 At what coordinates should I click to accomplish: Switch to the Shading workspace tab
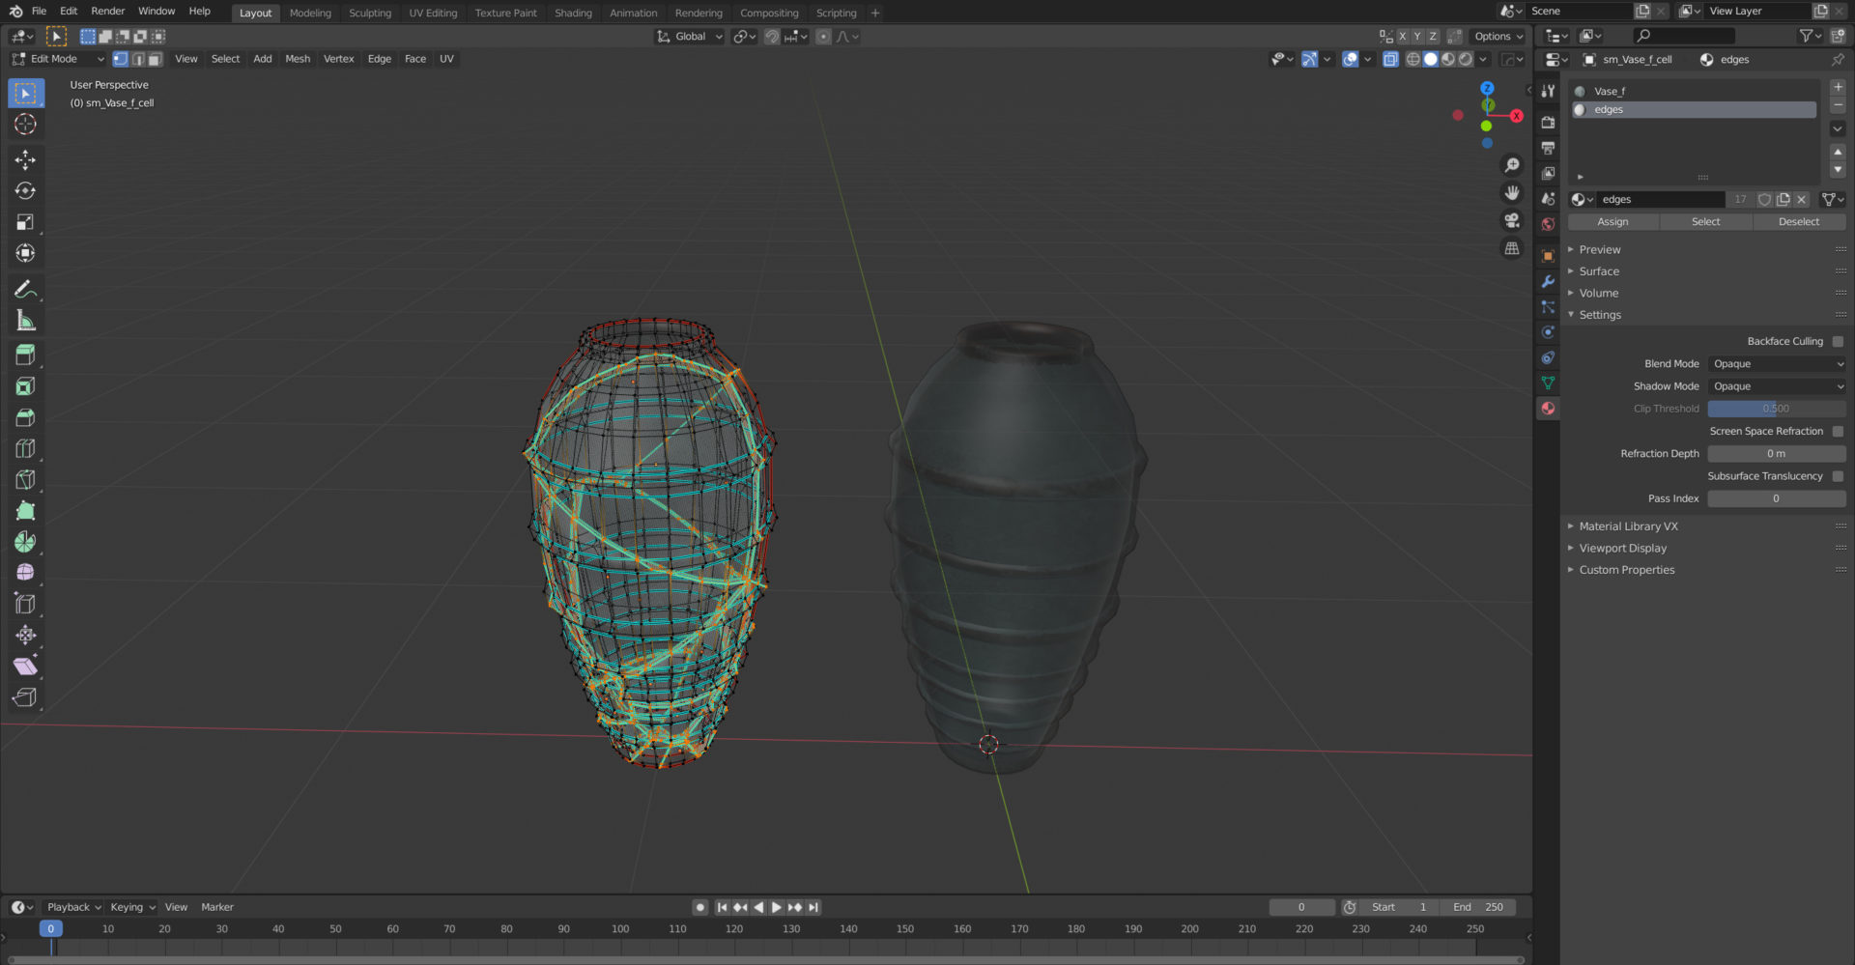pos(573,13)
